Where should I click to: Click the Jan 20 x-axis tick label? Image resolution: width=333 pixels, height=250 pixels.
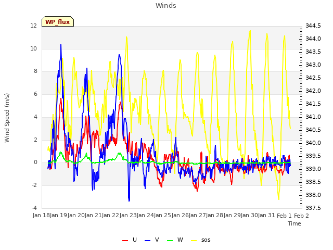coord(76,215)
